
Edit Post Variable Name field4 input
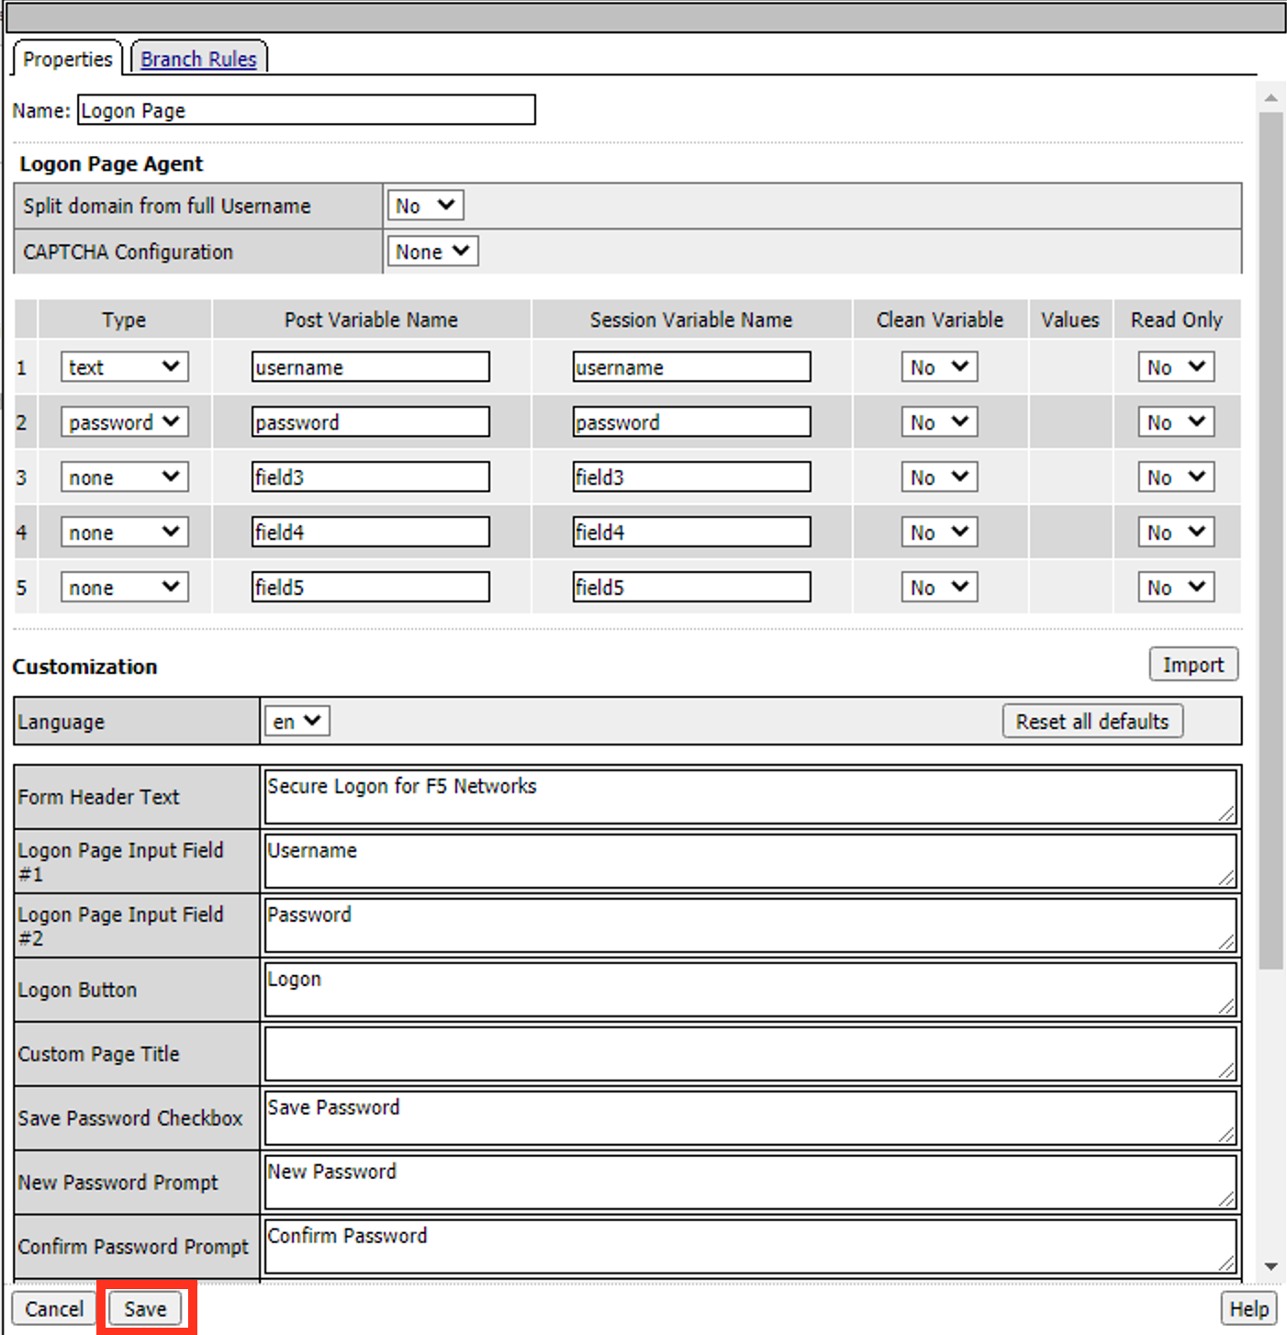pos(371,533)
